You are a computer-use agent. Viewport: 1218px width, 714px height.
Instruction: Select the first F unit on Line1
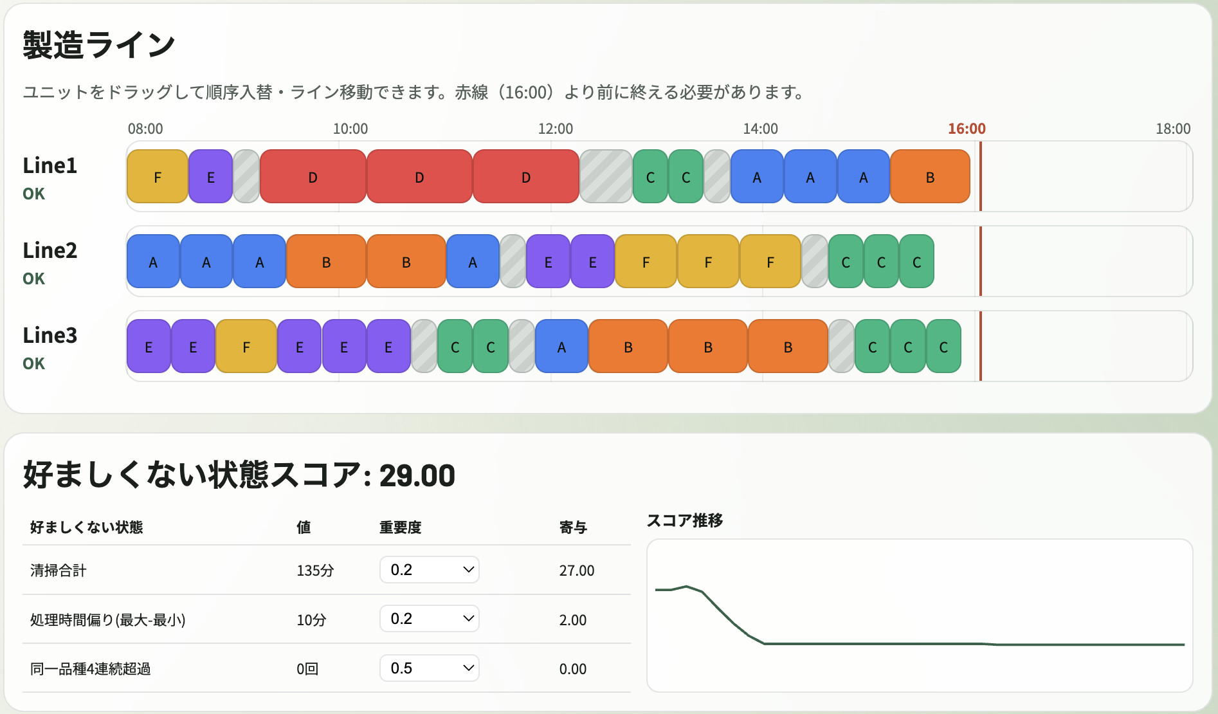pyautogui.click(x=158, y=176)
